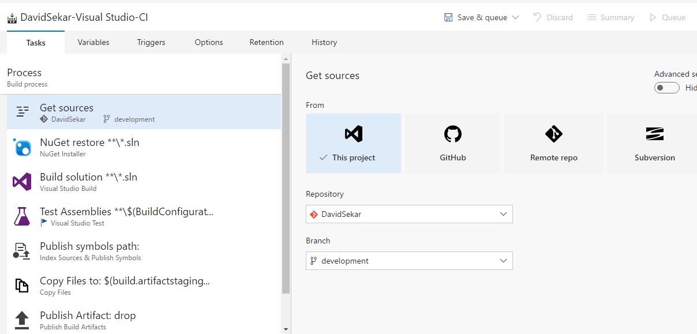The image size is (697, 334).
Task: Click the git icon inside the Repository field
Action: tap(314, 214)
